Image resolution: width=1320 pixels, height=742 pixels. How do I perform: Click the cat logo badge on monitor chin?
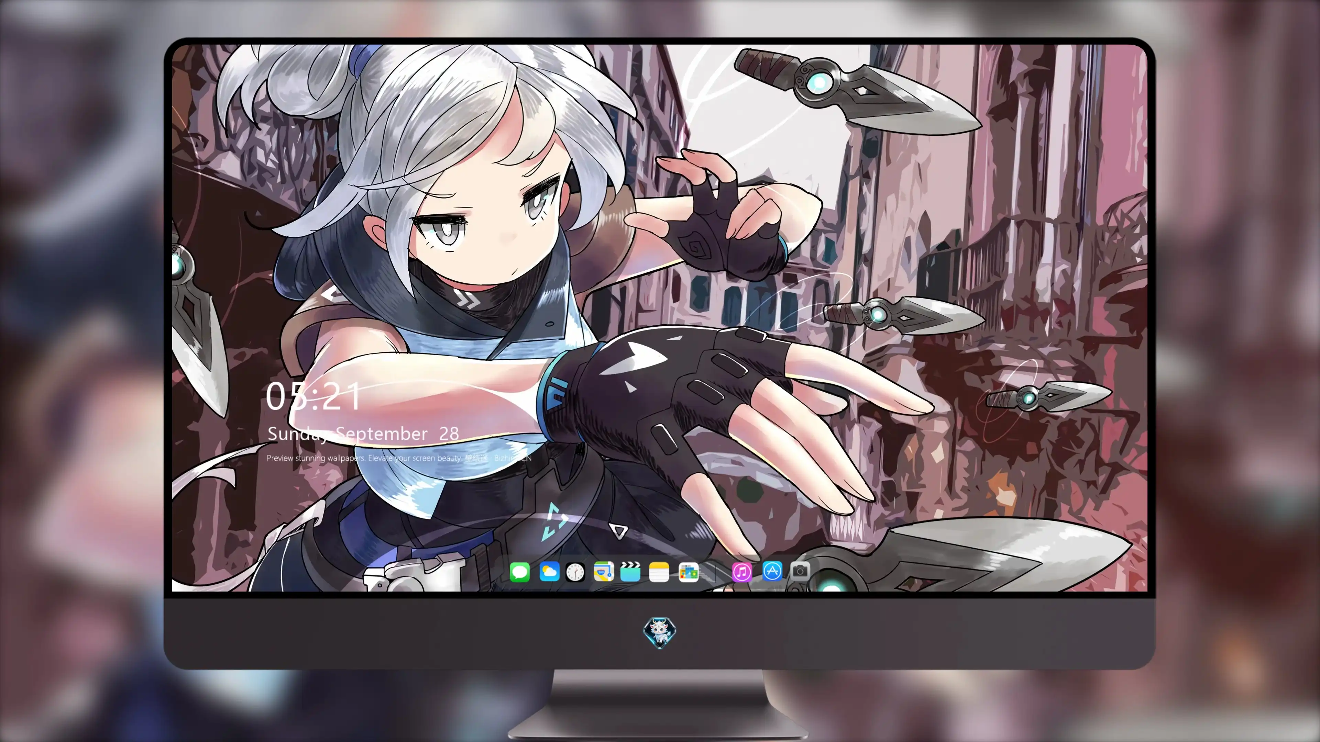point(660,633)
